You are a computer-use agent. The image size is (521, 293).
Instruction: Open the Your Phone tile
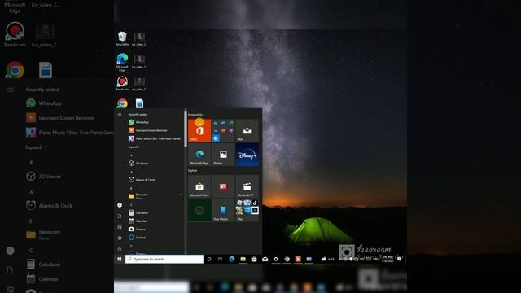coord(223,210)
